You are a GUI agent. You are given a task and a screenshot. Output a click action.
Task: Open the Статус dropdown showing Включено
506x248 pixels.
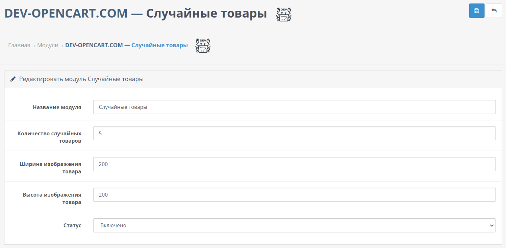tap(294, 225)
